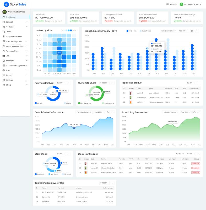Open more options on Store Stock card
The width and height of the screenshot is (206, 210).
pyautogui.click(x=69, y=154)
